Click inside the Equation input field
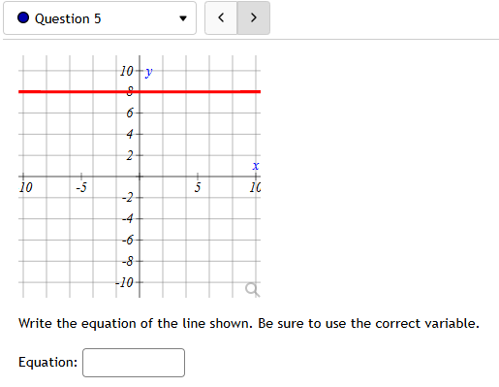The height and width of the screenshot is (387, 499). tap(134, 363)
